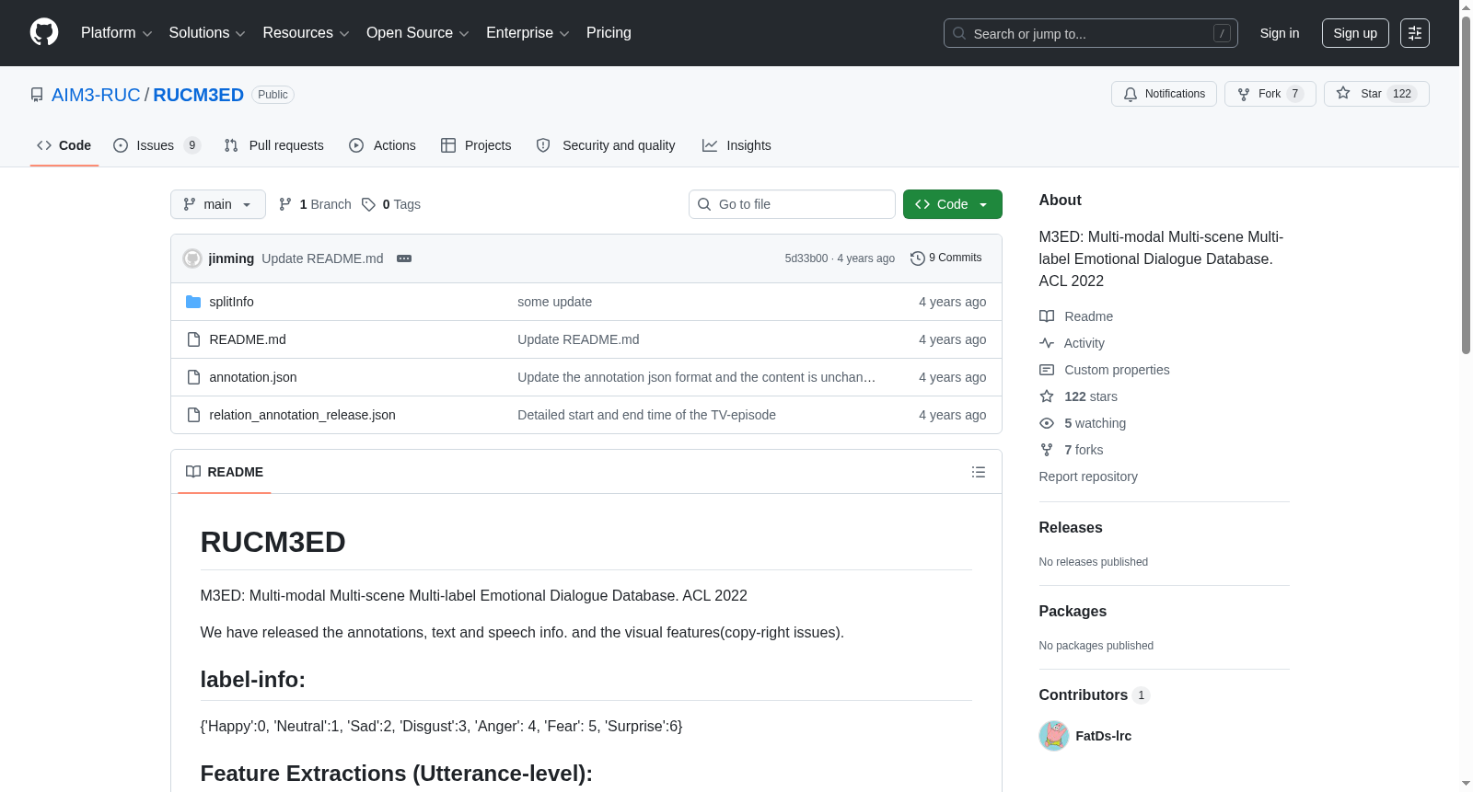Click the fork icon beside 7 forks
Viewport: 1473px width, 792px height.
[1047, 450]
